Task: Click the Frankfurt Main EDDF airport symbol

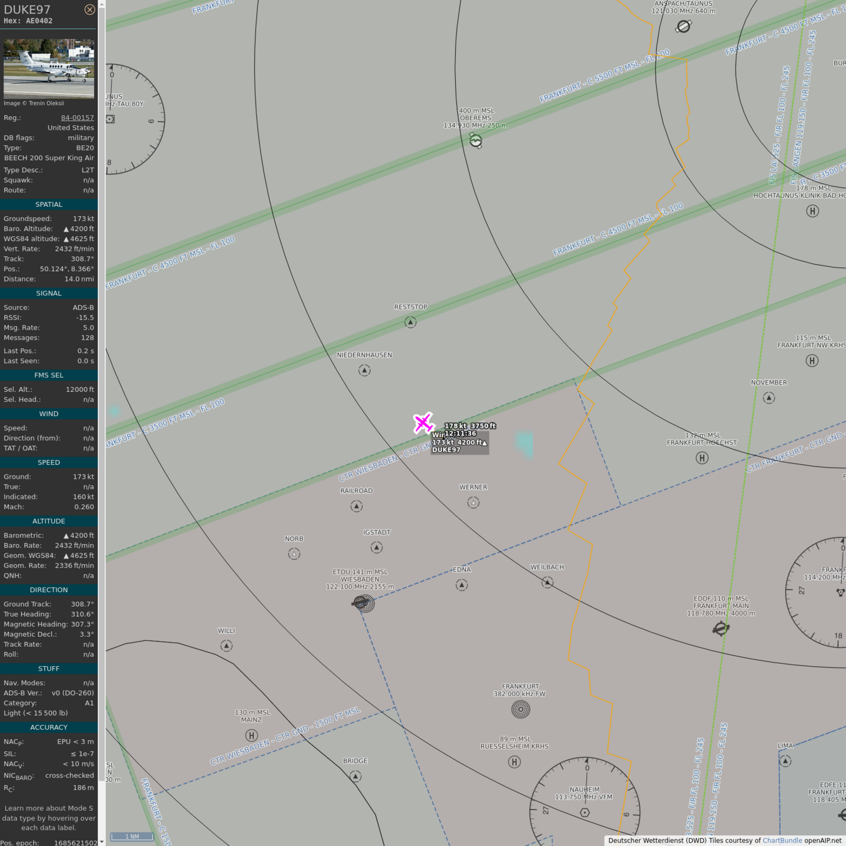Action: coord(721,629)
